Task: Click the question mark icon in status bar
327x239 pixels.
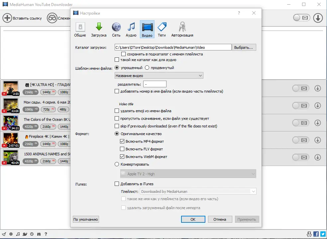Action: [46, 234]
